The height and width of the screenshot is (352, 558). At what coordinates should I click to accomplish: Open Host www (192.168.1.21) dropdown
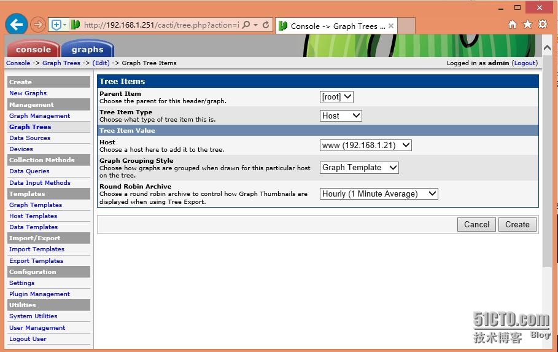tap(365, 146)
